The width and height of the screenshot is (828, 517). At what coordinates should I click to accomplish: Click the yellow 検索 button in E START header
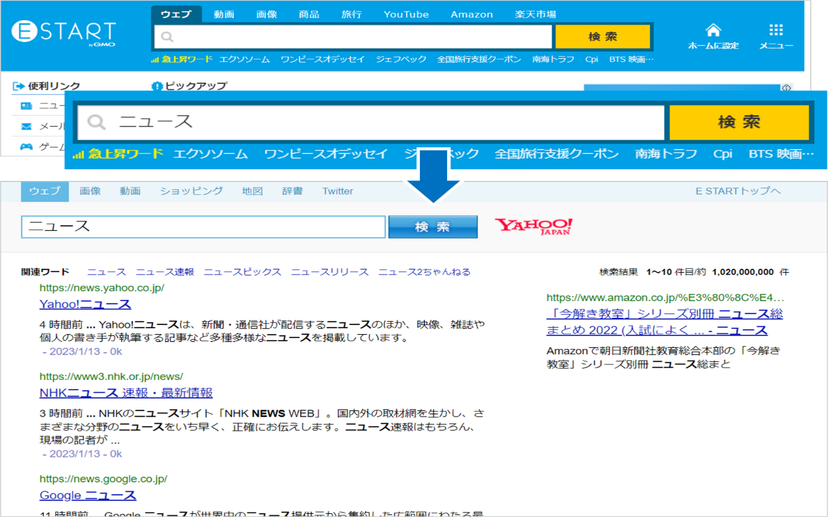click(x=602, y=37)
